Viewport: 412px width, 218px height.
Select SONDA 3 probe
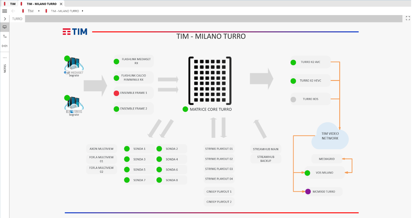(x=139, y=159)
